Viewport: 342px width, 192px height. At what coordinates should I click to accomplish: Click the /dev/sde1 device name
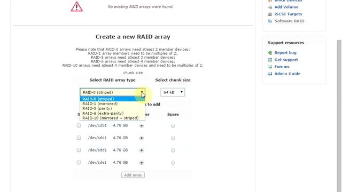(97, 162)
